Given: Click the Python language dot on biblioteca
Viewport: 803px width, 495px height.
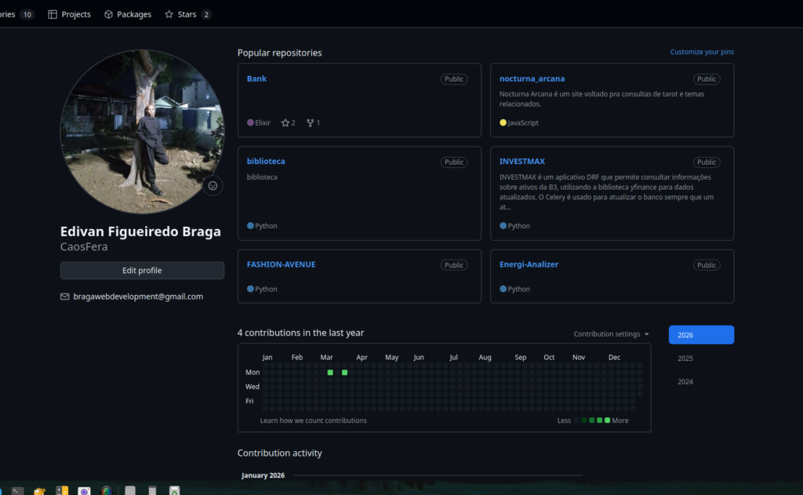Looking at the screenshot, I should tap(250, 225).
